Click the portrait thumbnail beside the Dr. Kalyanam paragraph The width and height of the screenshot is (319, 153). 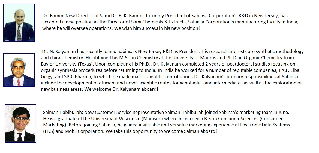coord(19,70)
